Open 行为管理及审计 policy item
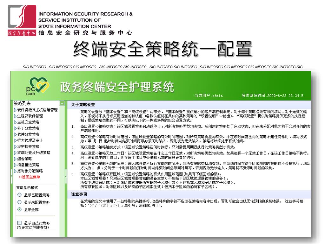 pos(30,140)
